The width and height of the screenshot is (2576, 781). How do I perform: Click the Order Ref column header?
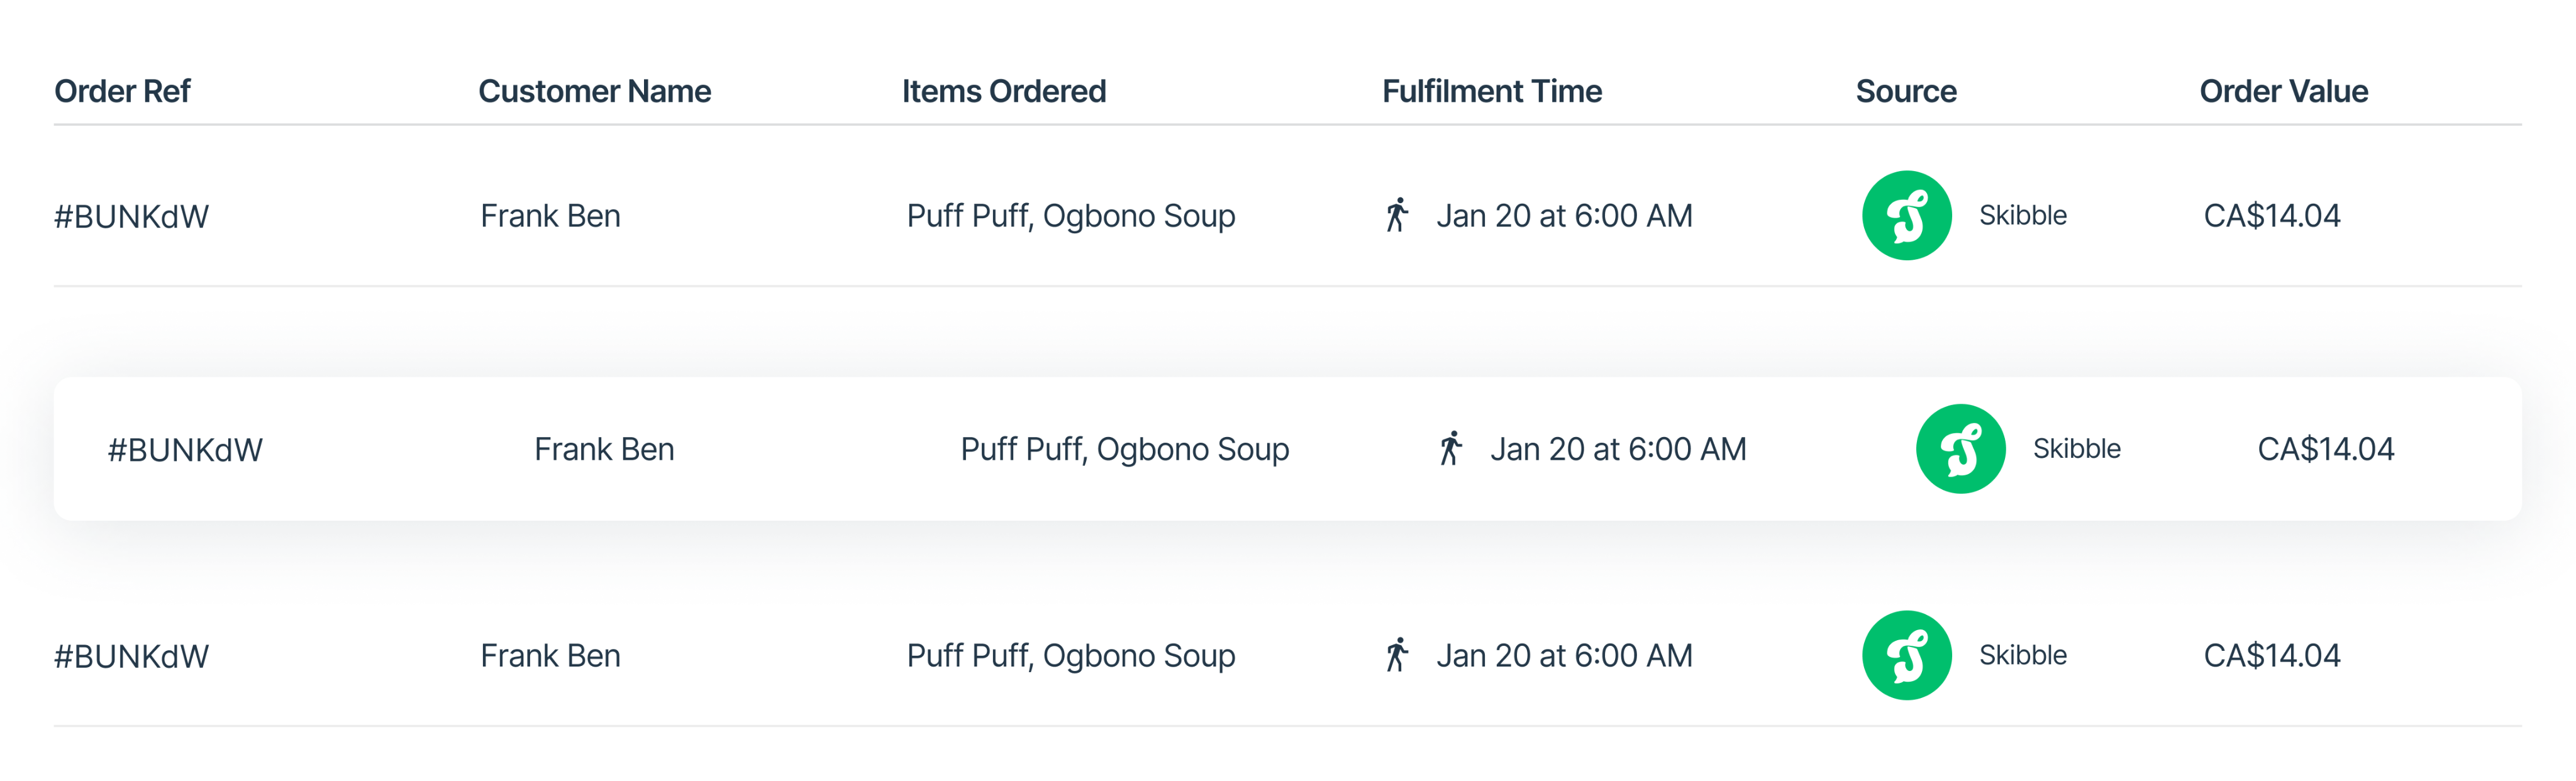coord(122,91)
